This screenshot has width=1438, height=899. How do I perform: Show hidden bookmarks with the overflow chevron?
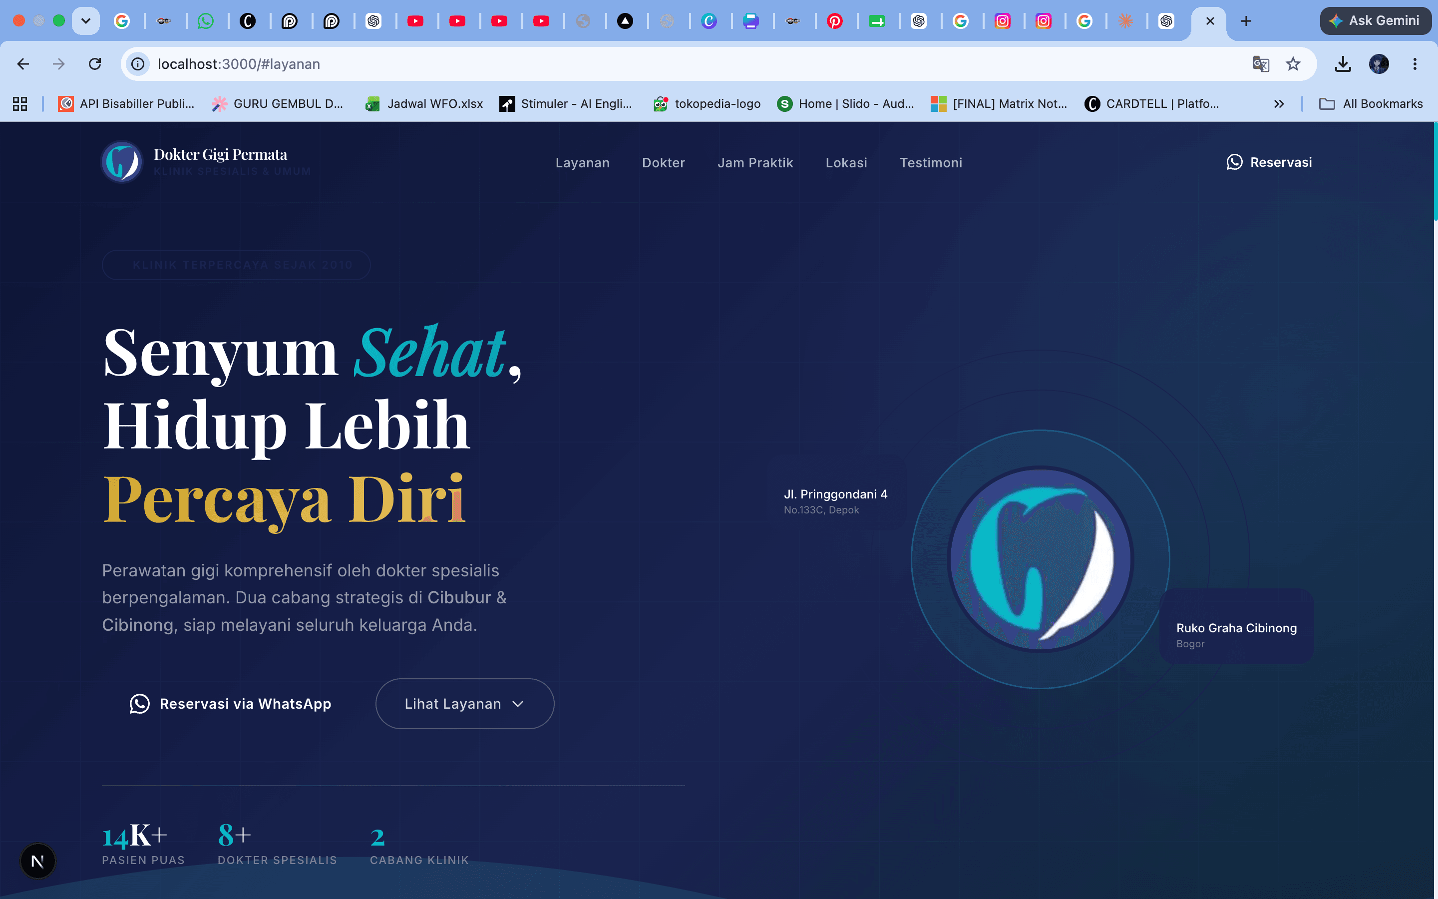click(1279, 103)
